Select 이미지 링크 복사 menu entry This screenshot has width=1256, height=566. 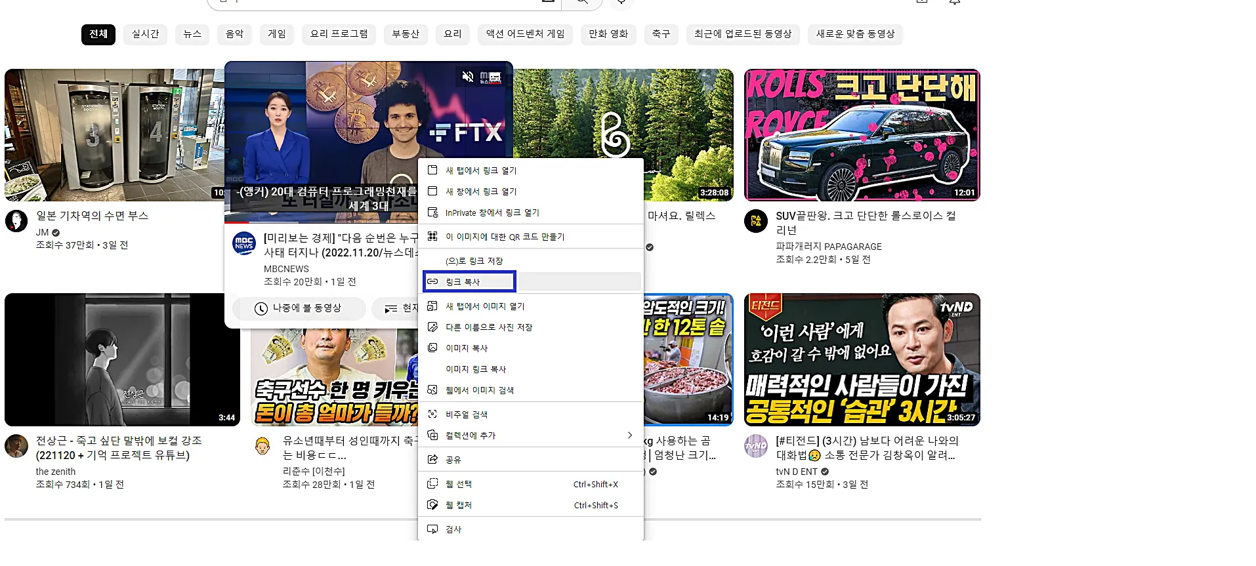(530, 369)
